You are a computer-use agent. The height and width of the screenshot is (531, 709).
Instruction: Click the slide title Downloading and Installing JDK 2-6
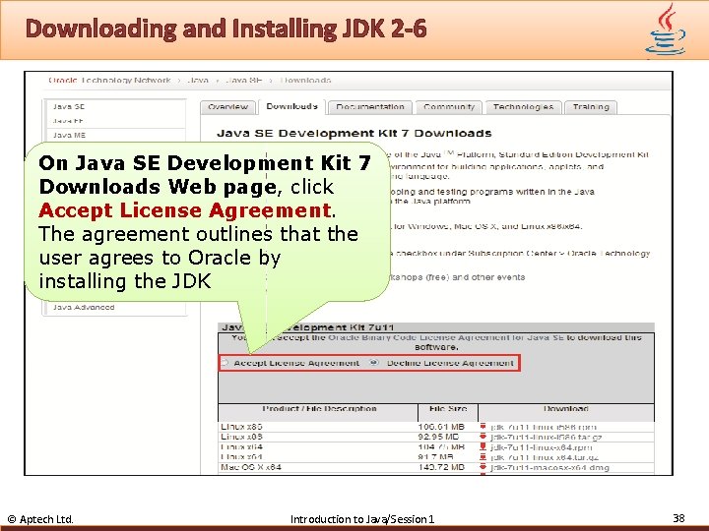coord(226,29)
